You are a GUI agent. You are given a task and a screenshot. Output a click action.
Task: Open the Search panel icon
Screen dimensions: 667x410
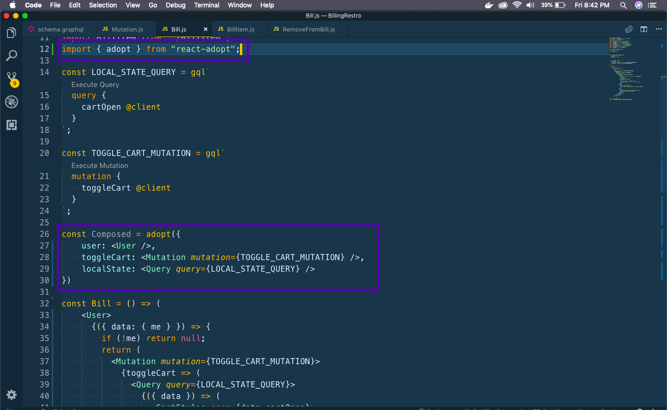point(12,56)
